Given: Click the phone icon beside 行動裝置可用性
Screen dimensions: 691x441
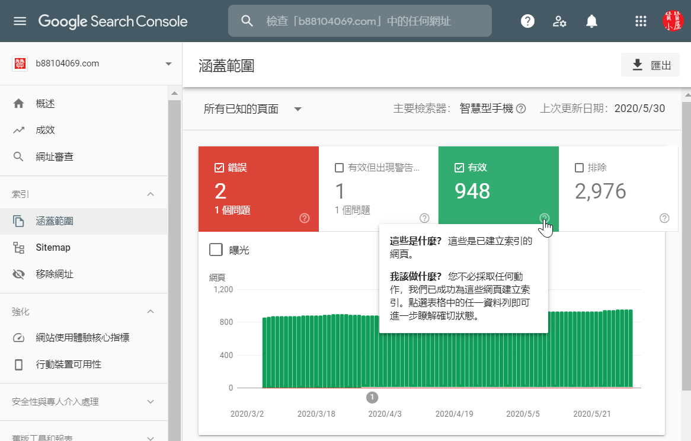Looking at the screenshot, I should [18, 365].
